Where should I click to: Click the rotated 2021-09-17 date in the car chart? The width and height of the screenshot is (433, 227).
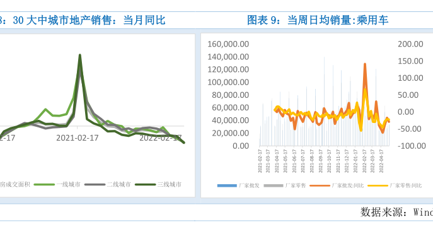[320, 161]
